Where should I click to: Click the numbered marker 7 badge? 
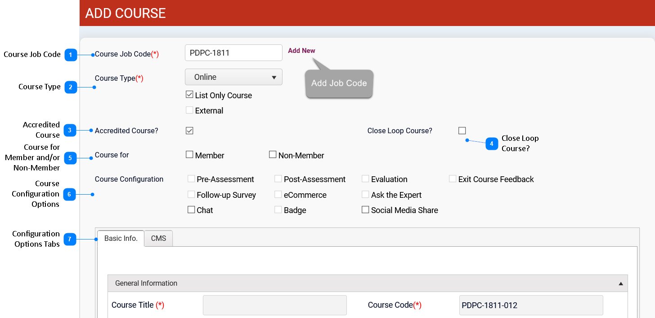pos(70,239)
